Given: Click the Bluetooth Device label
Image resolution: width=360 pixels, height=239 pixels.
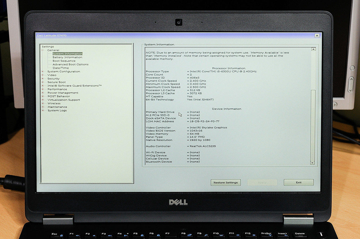Looking at the screenshot, I should coord(159,162).
